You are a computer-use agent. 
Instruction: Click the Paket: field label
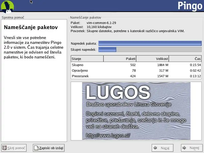click(75, 23)
